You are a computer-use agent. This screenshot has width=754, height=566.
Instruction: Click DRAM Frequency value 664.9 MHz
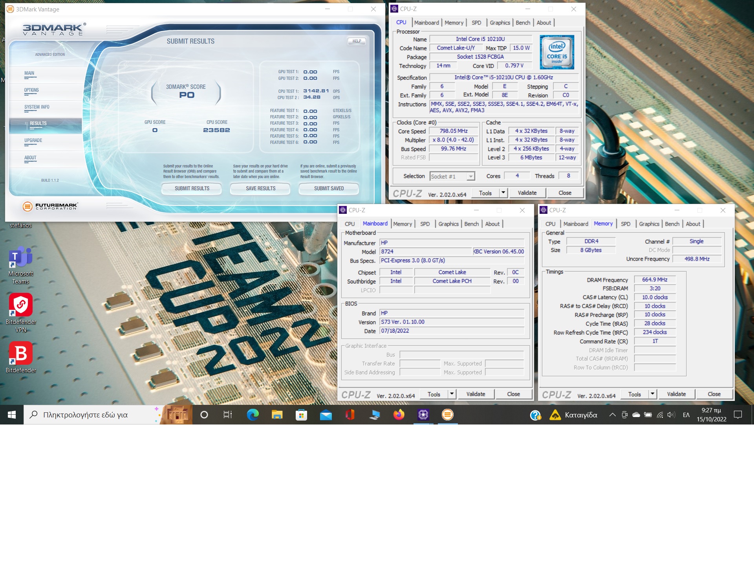point(655,279)
